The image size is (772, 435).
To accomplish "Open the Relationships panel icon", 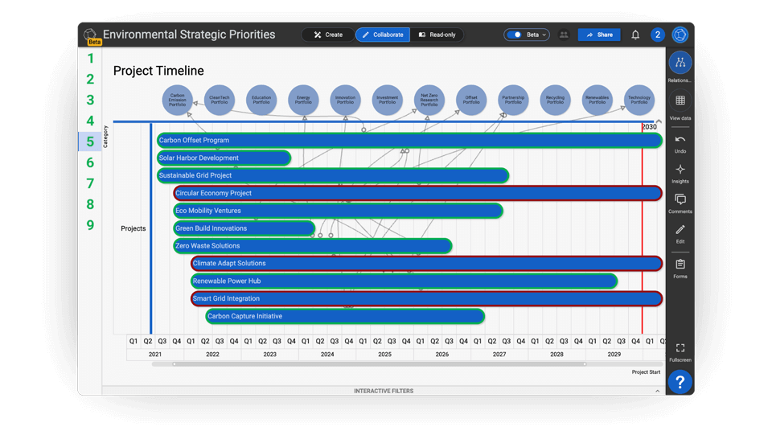I will tap(680, 63).
